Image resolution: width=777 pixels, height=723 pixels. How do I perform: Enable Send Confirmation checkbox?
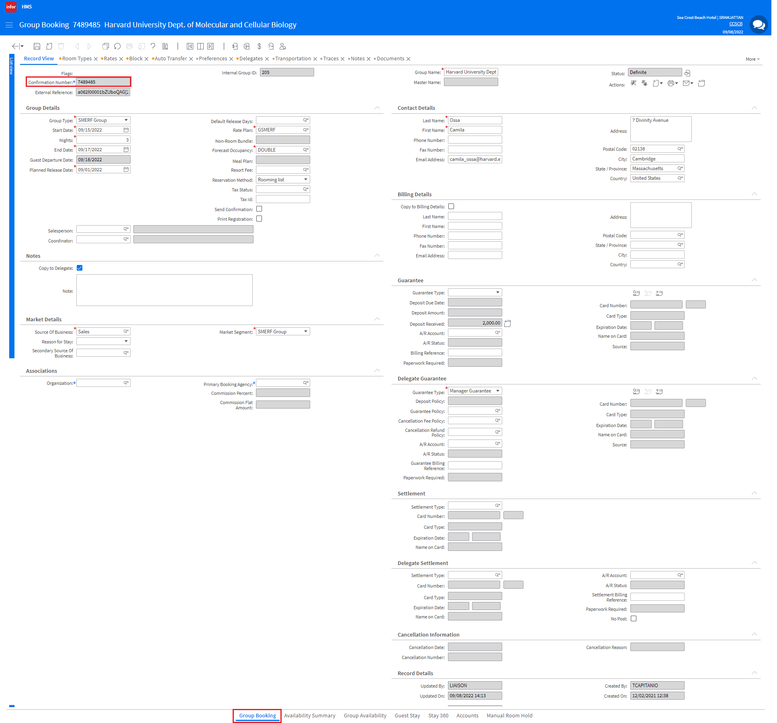(259, 209)
